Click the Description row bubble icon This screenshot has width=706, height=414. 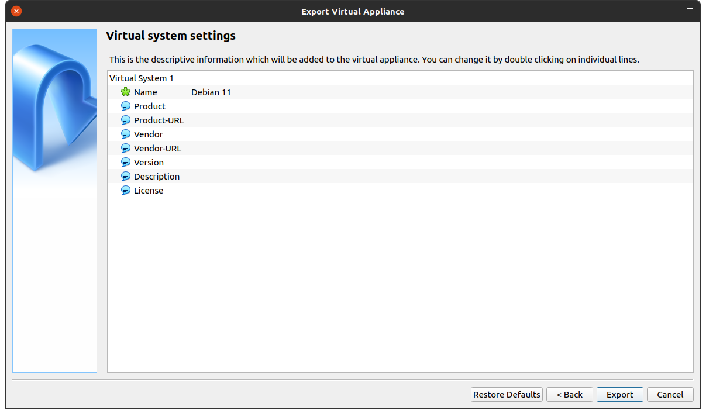pyautogui.click(x=125, y=176)
